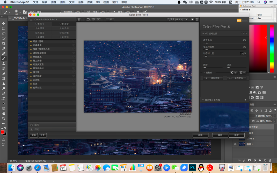This screenshot has width=277, height=173.
Task: Open the 图像 menu
Action: click(54, 2)
